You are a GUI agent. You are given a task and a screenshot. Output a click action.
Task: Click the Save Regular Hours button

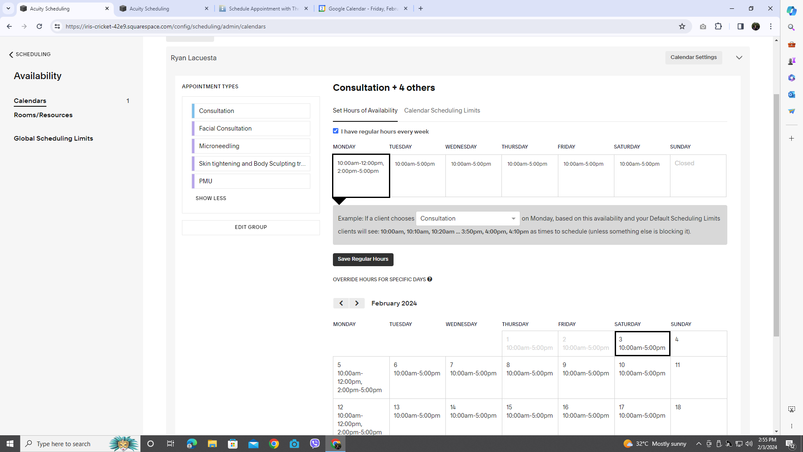point(363,259)
